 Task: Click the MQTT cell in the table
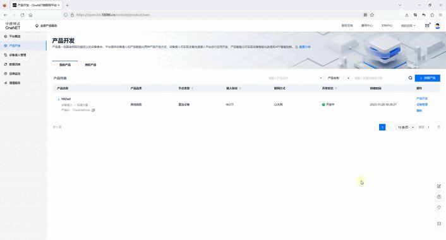[230, 105]
